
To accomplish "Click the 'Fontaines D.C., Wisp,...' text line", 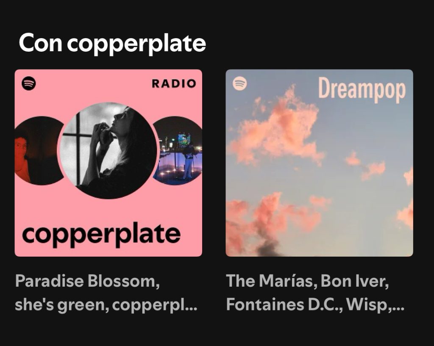I will pyautogui.click(x=315, y=305).
